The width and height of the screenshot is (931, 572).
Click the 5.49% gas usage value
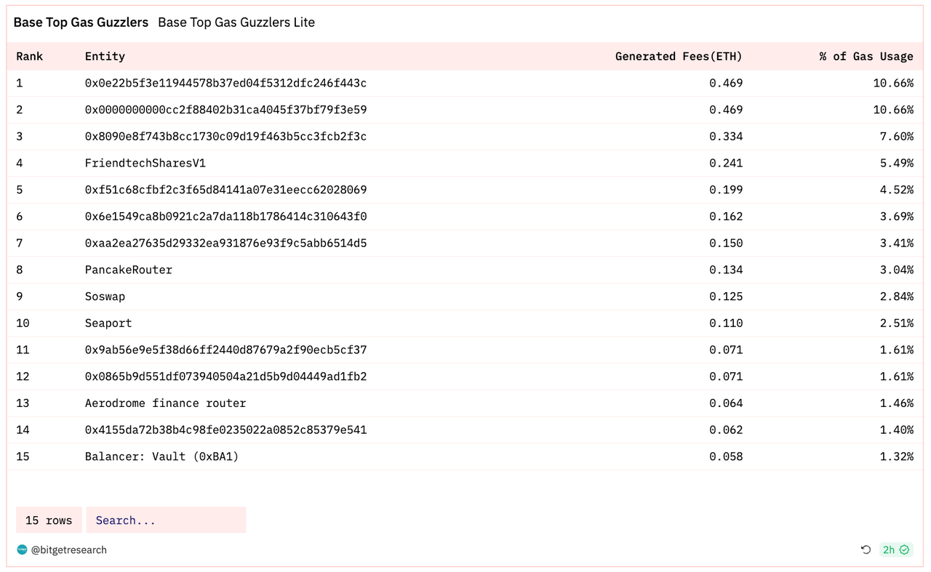click(x=897, y=163)
